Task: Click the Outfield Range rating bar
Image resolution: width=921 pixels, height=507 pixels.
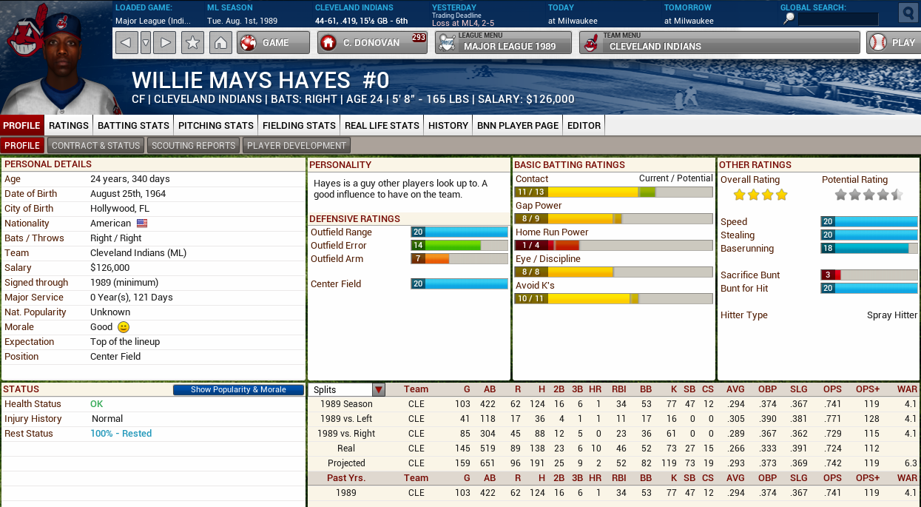Action: [x=459, y=232]
